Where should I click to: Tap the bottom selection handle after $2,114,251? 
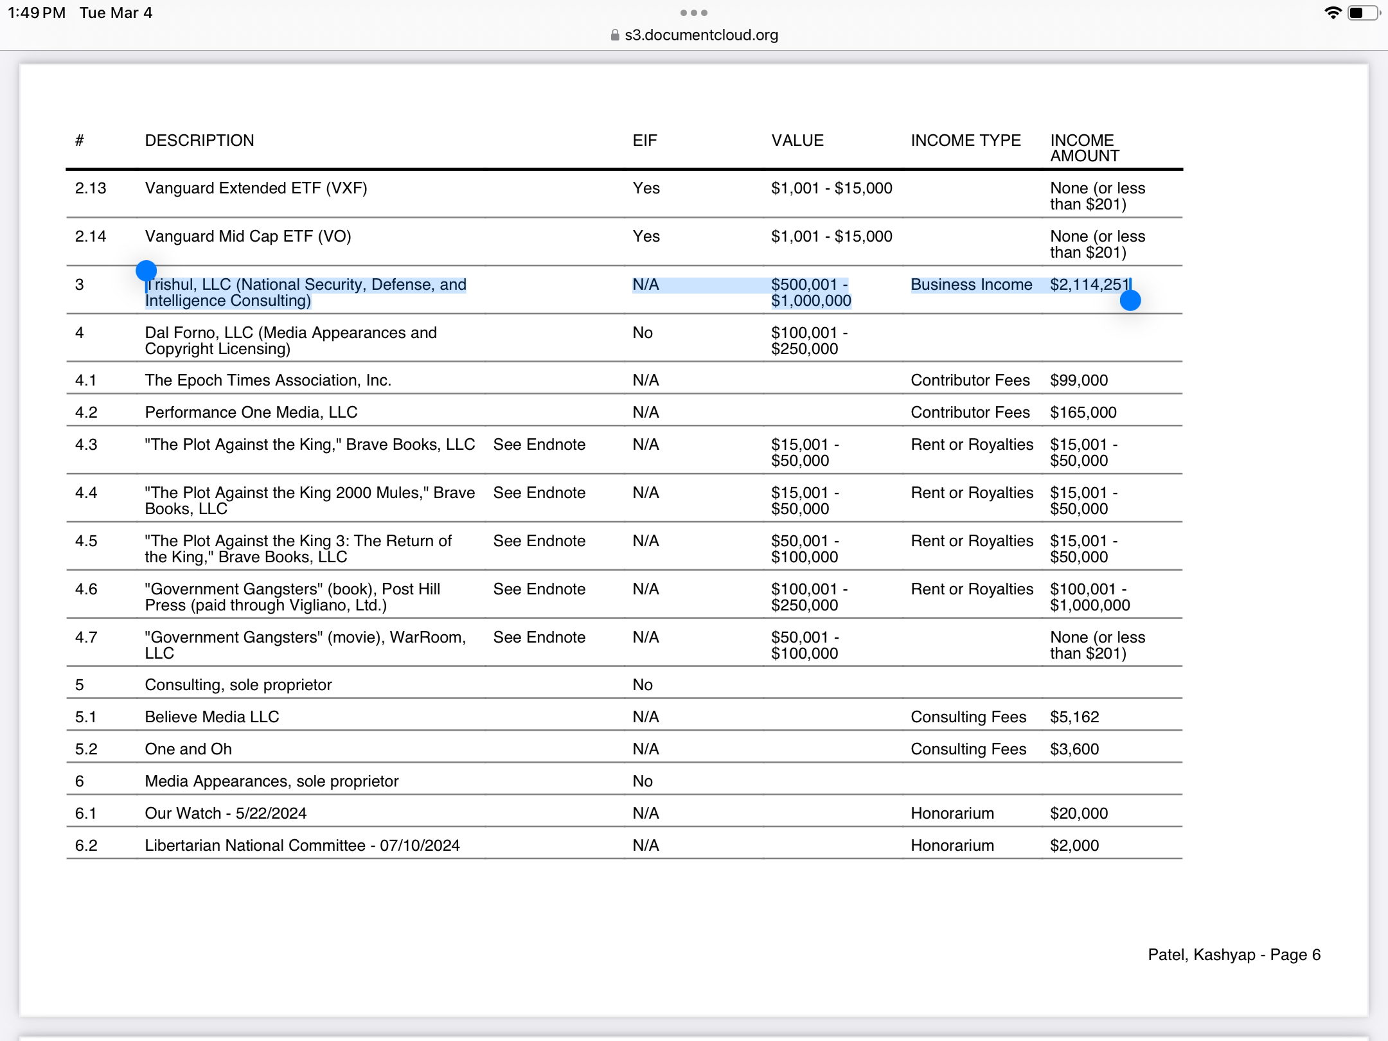tap(1130, 300)
